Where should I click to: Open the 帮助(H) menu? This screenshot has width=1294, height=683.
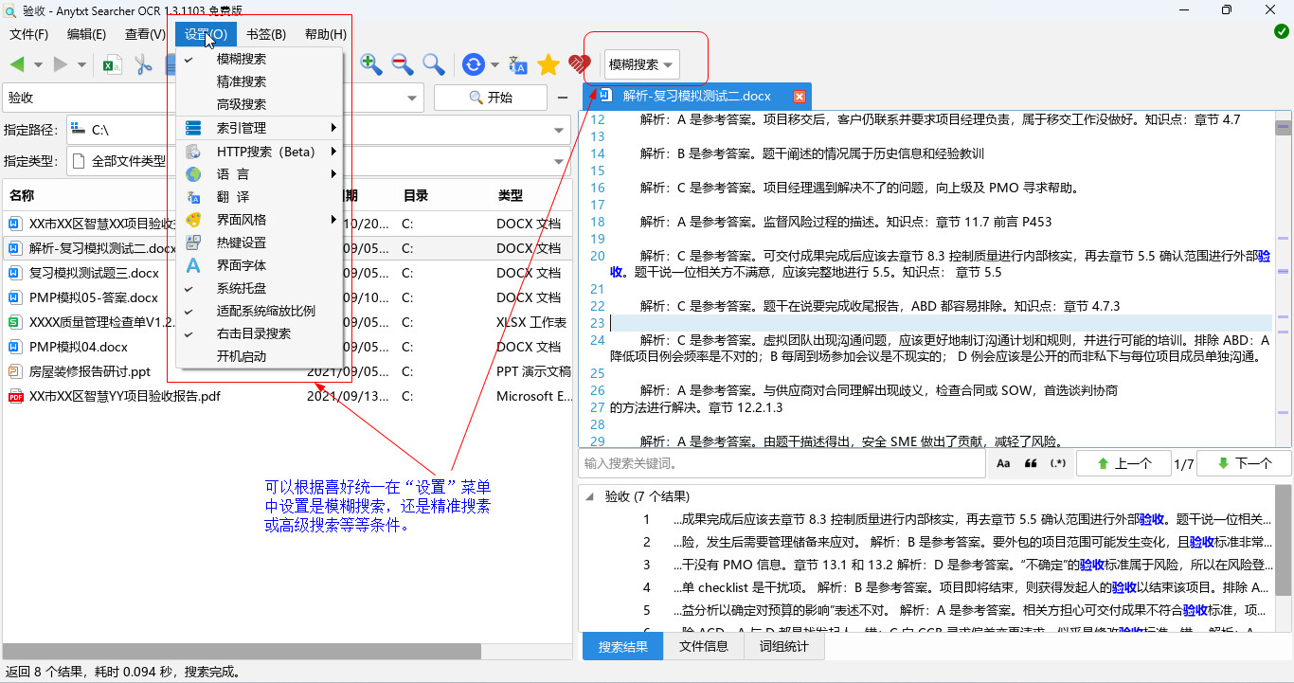tap(325, 33)
